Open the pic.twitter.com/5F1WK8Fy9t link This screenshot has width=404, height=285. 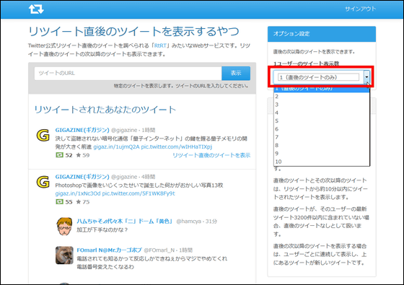tap(139, 193)
